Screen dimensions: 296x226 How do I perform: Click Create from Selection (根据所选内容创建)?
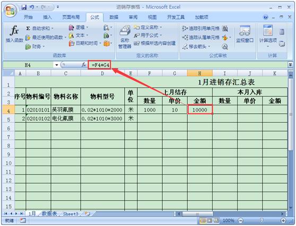pos(155,43)
